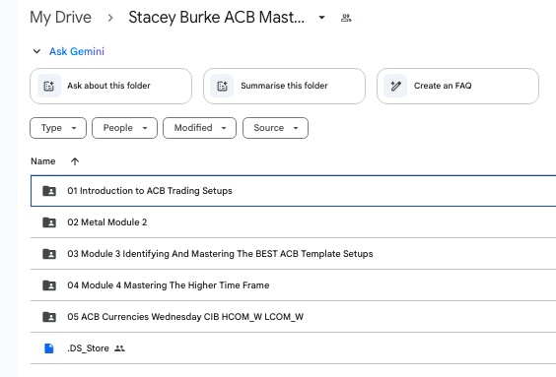The image size is (556, 377).
Task: Click Ask about this folder button
Action: coord(110,86)
